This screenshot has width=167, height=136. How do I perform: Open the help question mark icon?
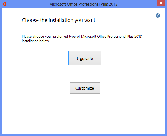(x=158, y=15)
